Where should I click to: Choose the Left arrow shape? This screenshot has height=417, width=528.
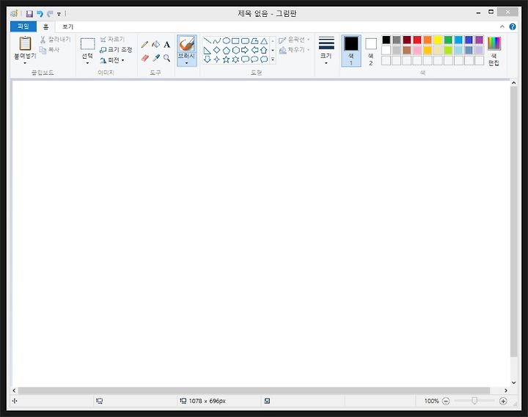pyautogui.click(x=254, y=50)
